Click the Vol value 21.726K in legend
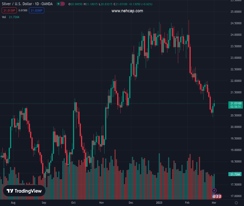This screenshot has width=244, height=206. click(x=14, y=17)
